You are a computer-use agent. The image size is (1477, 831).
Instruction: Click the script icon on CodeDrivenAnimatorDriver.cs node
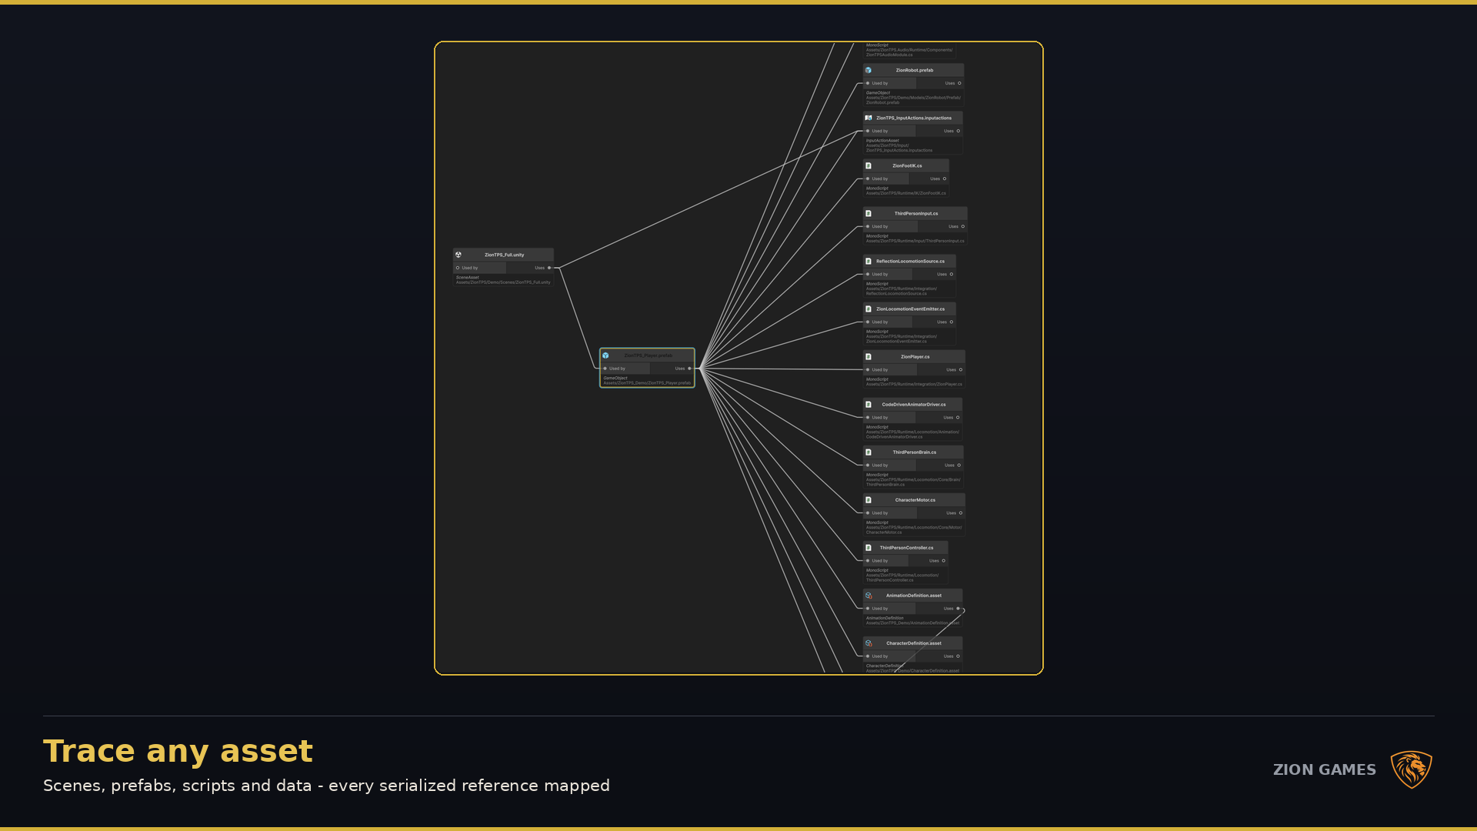click(869, 404)
